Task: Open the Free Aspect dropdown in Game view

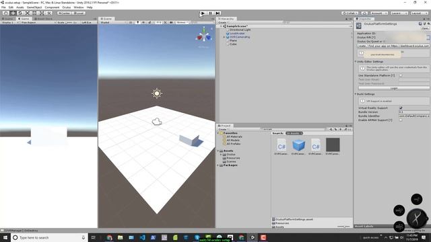Action: (x=38, y=22)
